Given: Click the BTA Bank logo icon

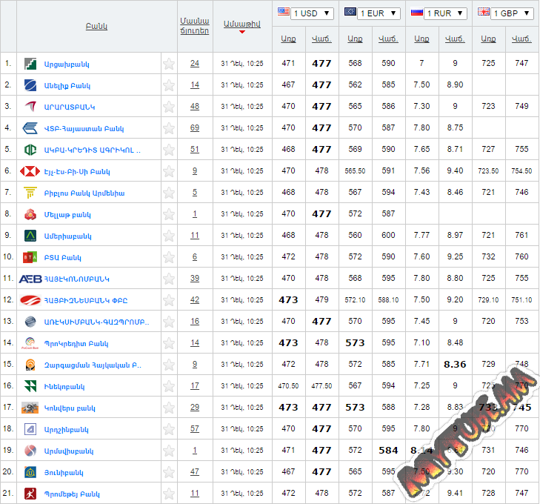Looking at the screenshot, I should tap(30, 257).
